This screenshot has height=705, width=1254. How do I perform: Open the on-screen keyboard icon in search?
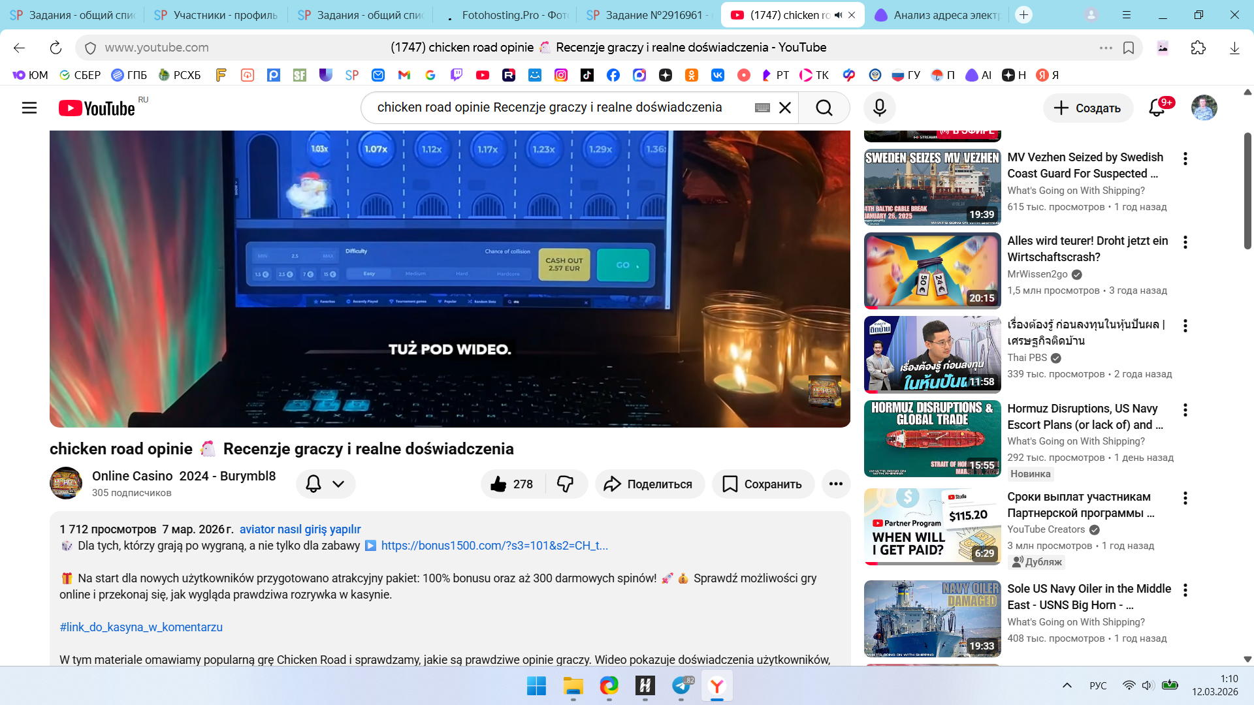(x=762, y=108)
